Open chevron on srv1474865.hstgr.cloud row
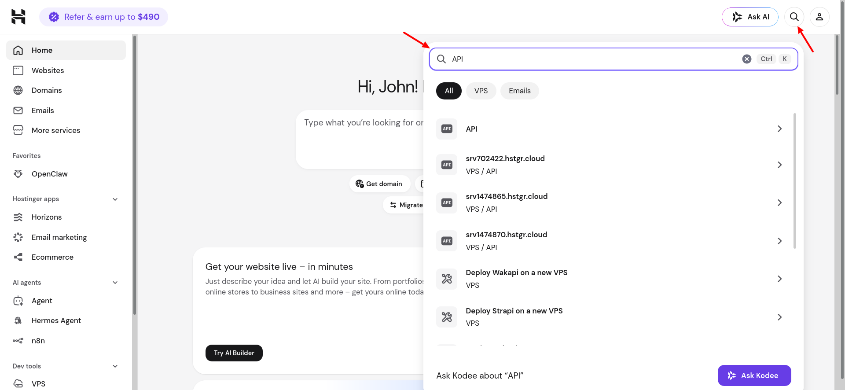Viewport: 845px width, 390px height. [x=779, y=202]
